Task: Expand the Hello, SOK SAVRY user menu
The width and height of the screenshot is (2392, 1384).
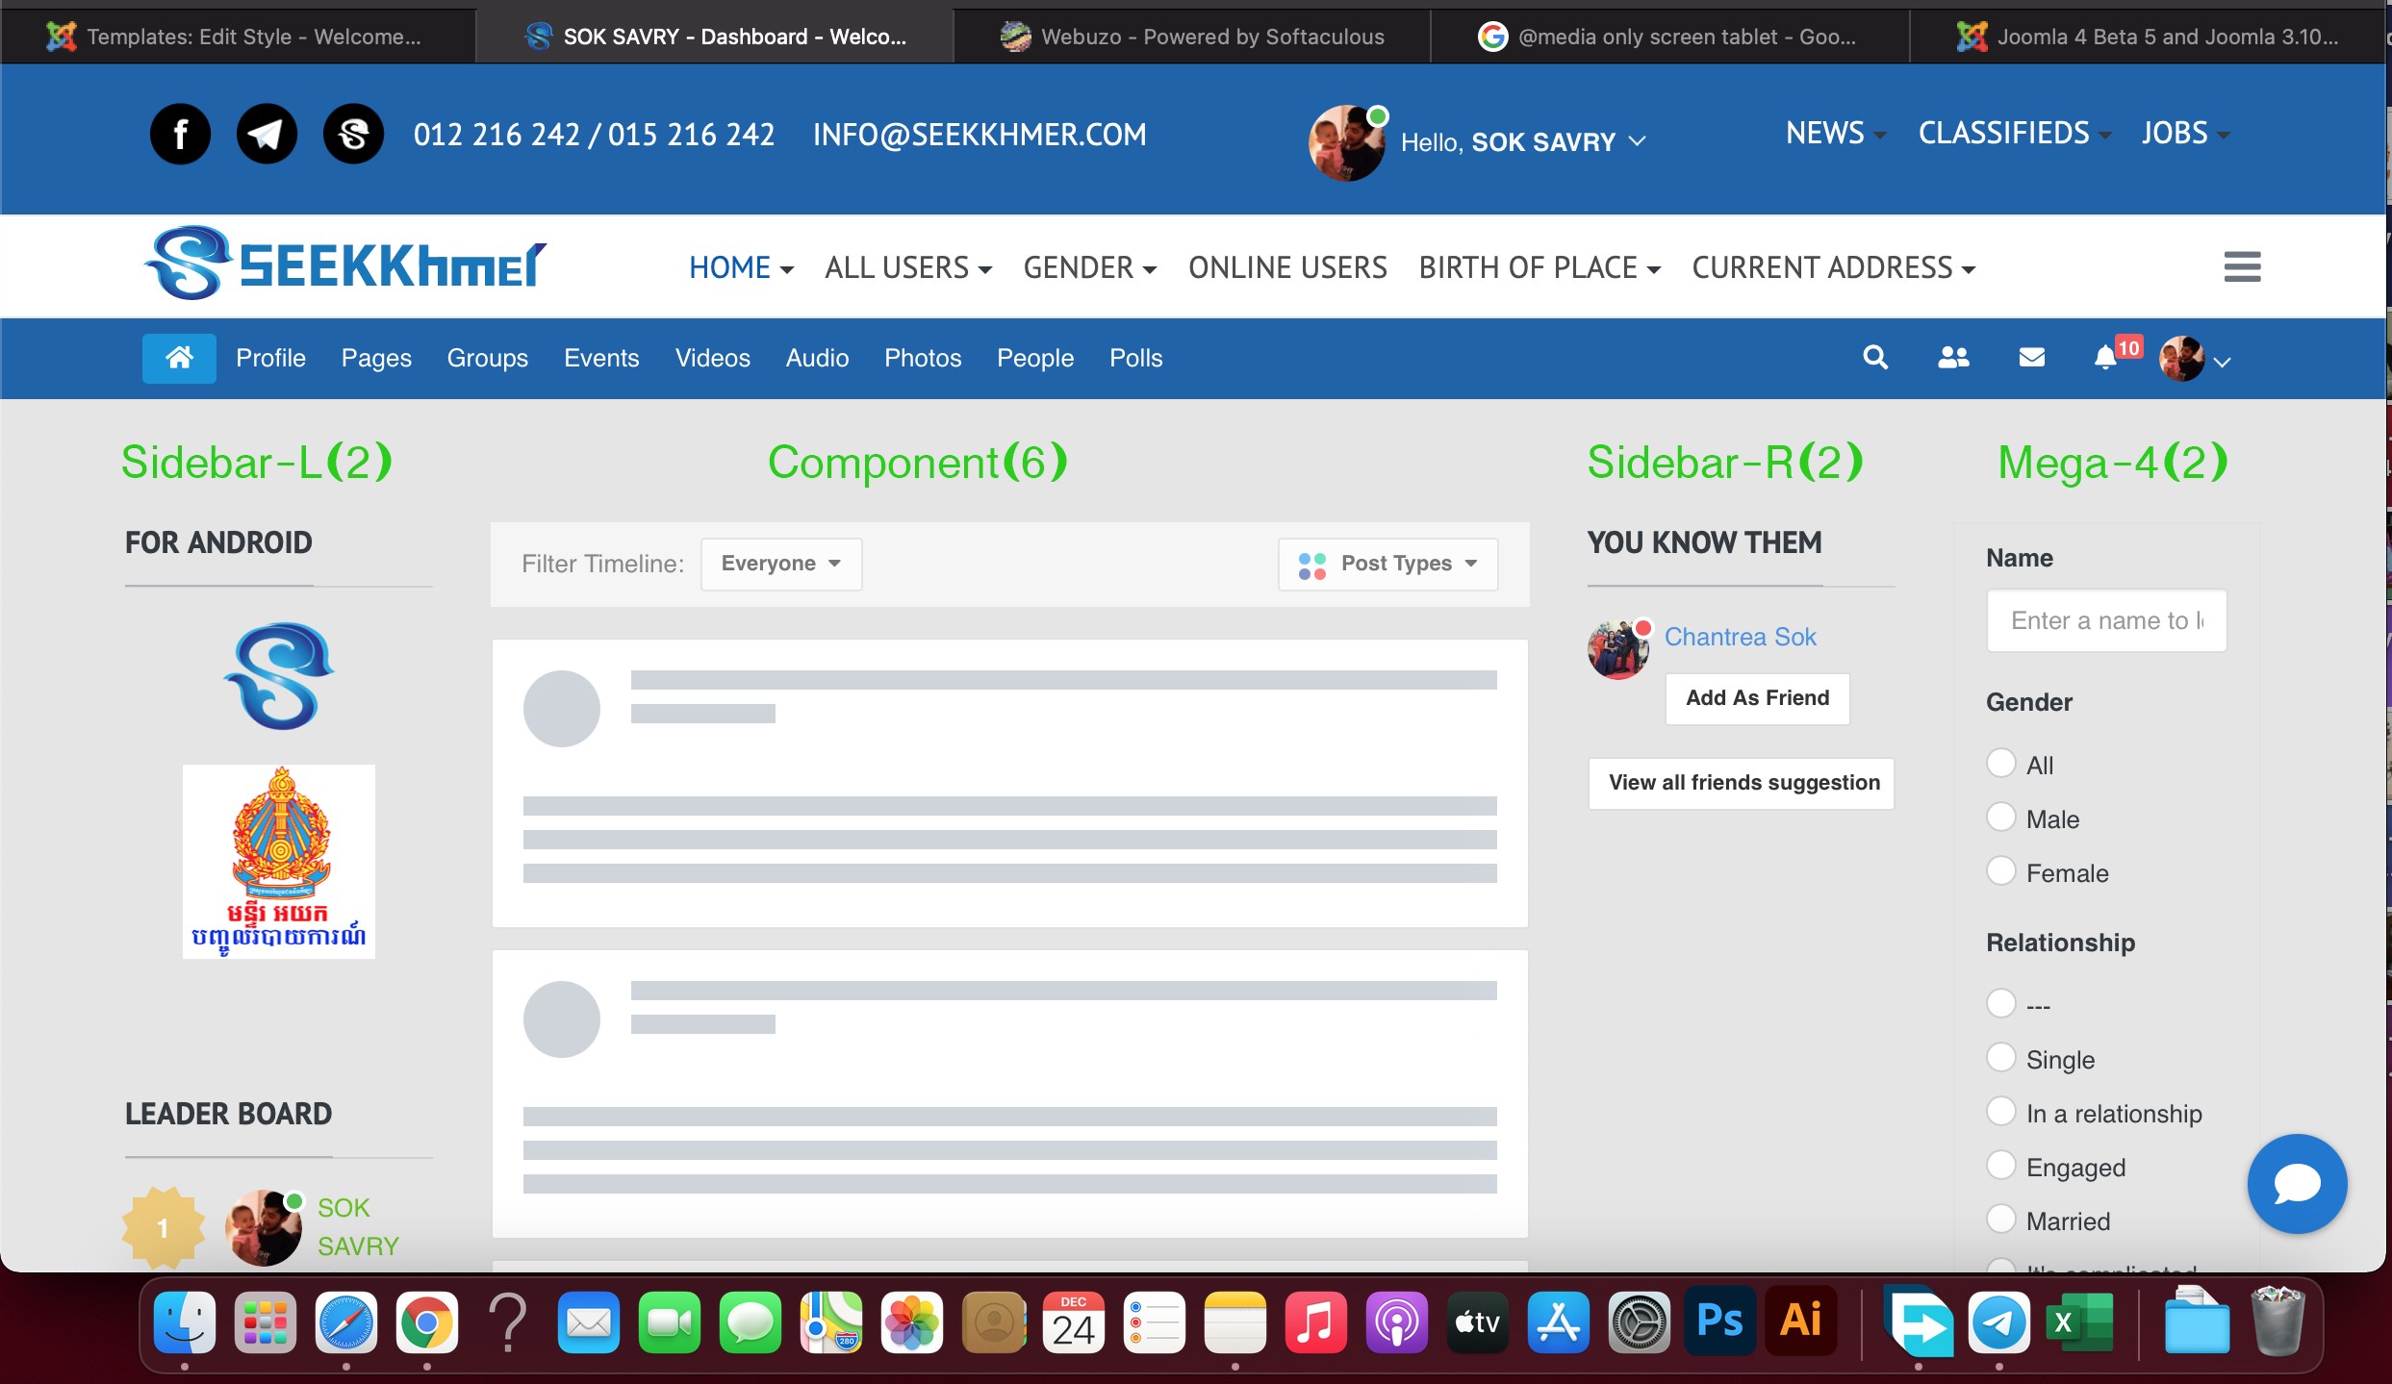Action: coord(1523,142)
